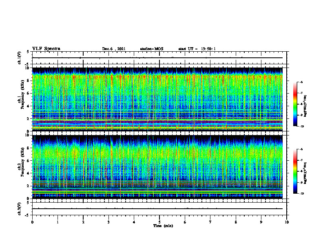The height and width of the screenshot is (249, 323).
Task: Click the ch.1(V) voltage trace line
Action: click(157, 58)
